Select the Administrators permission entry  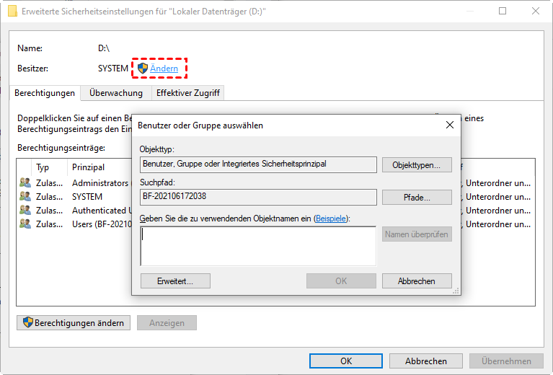click(x=275, y=183)
